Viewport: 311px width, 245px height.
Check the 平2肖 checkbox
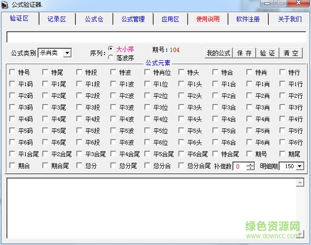coord(249,96)
